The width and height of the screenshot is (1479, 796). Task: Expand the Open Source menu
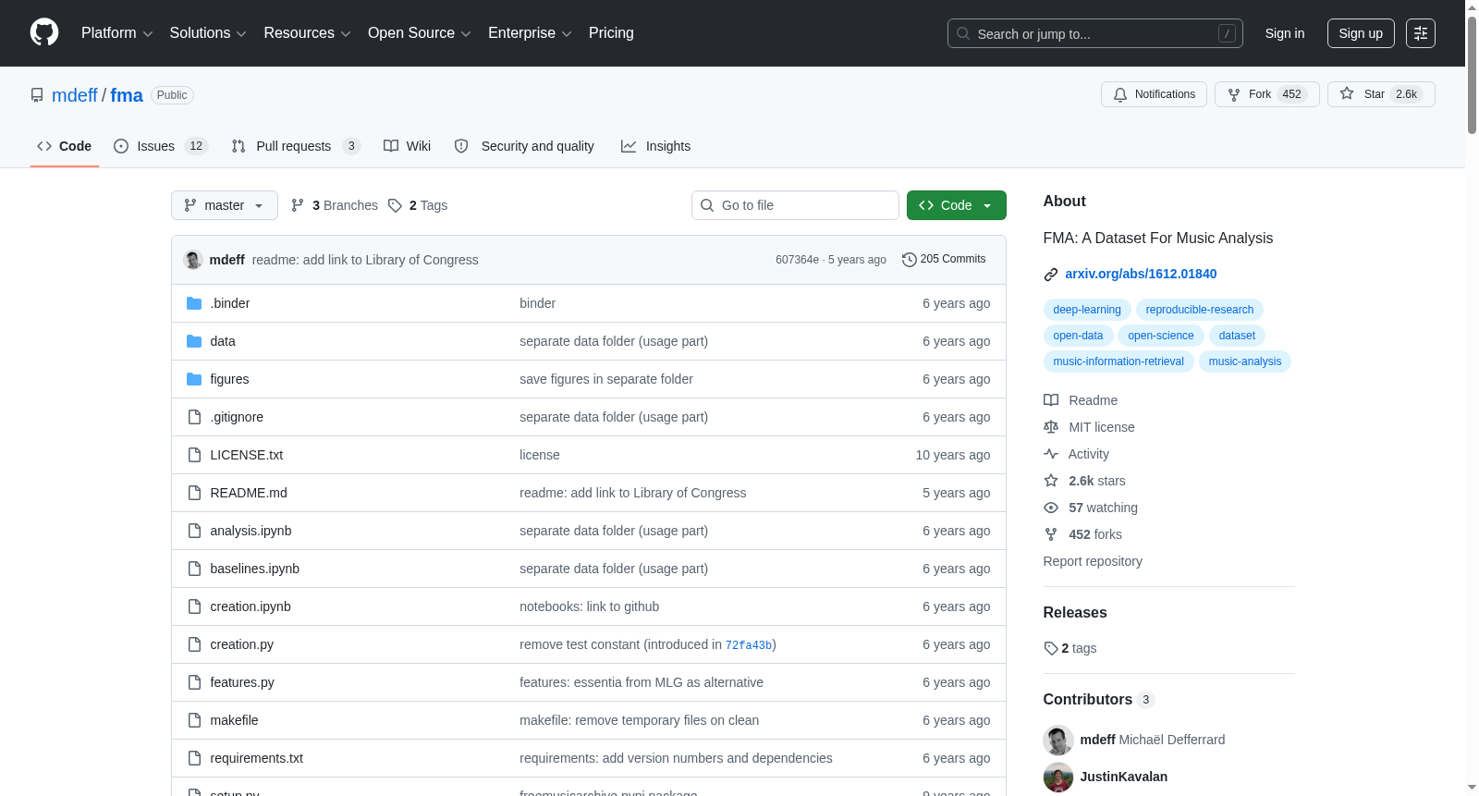pos(420,33)
